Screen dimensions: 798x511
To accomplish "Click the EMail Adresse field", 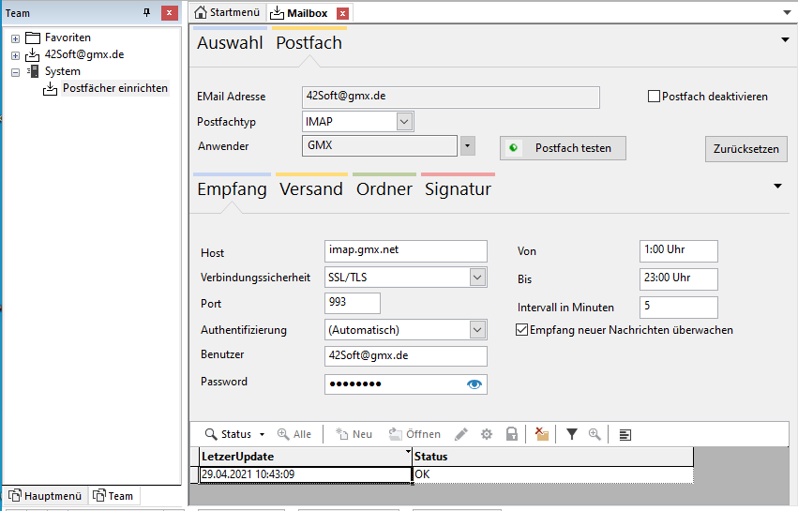I will [450, 97].
